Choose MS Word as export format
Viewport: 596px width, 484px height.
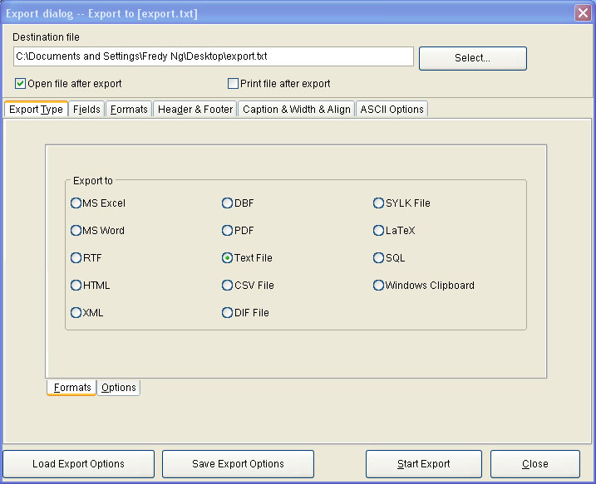tap(76, 231)
